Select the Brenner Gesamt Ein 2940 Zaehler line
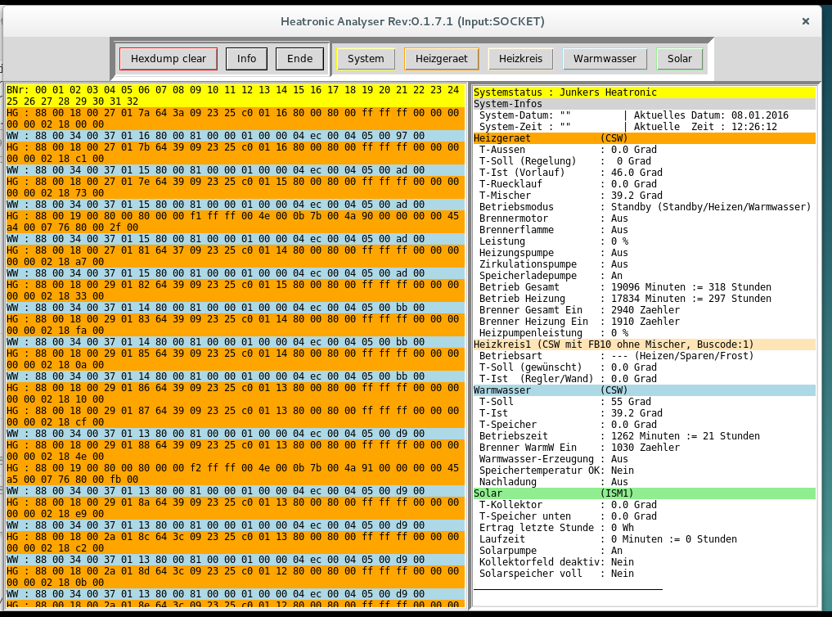This screenshot has height=617, width=832. pos(579,310)
